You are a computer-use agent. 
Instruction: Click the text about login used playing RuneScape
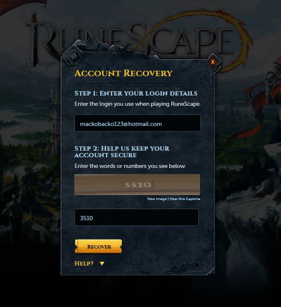point(137,104)
